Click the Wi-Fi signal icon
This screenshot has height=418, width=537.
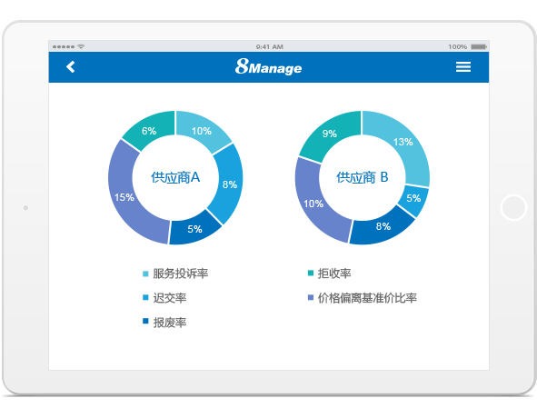(81, 46)
